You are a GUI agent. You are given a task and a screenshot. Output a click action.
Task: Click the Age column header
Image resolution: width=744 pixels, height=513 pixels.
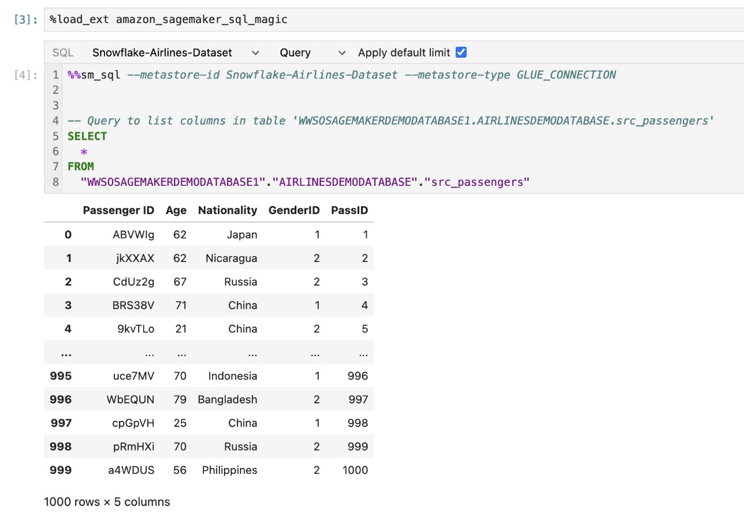coord(176,211)
